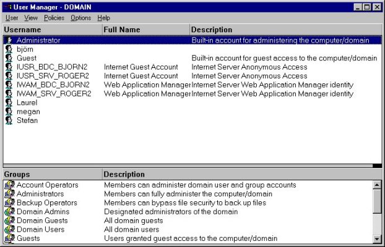This screenshot has width=385, height=247.
Task: Open the User menu
Action: tap(12, 18)
